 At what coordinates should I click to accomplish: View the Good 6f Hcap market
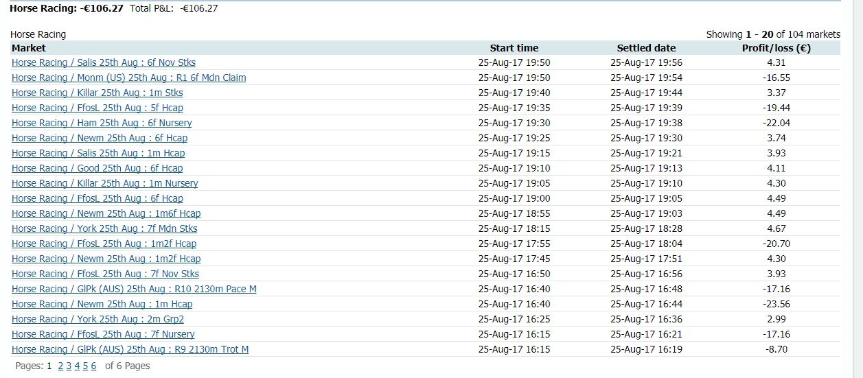pyautogui.click(x=97, y=168)
